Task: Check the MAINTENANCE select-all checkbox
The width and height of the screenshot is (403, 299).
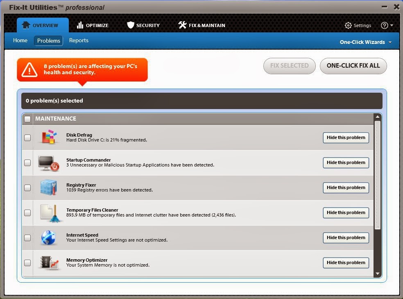Action: [27, 119]
